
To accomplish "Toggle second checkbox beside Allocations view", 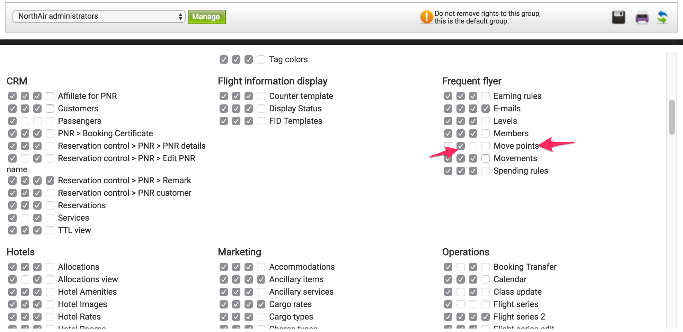I will click(x=25, y=279).
